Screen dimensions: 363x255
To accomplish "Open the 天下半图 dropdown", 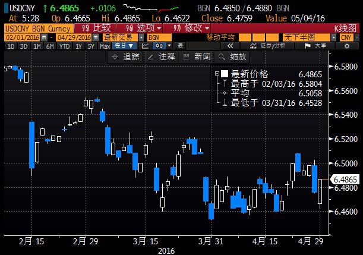I will click(333, 37).
